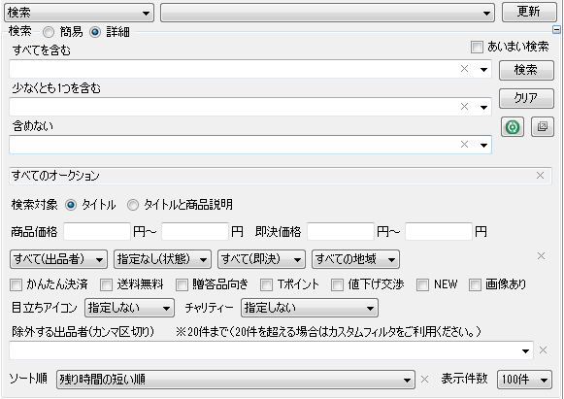
Task: Click the 更新 button
Action: coord(529,12)
